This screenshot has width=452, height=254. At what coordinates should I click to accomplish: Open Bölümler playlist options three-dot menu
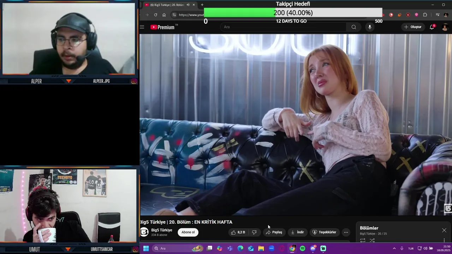(x=444, y=240)
